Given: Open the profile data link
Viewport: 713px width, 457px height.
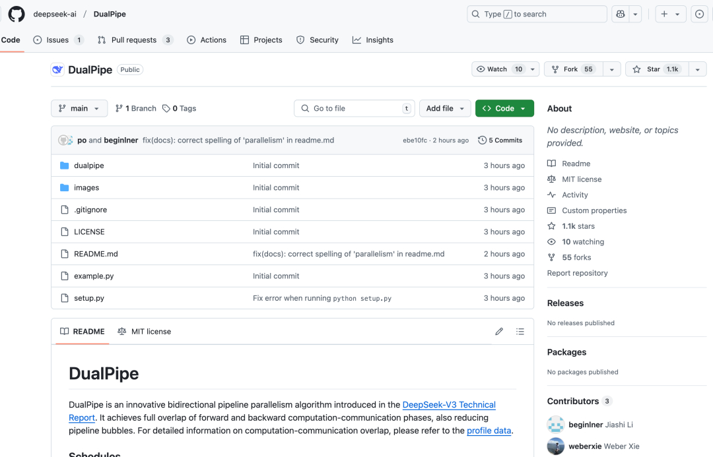Looking at the screenshot, I should point(489,431).
